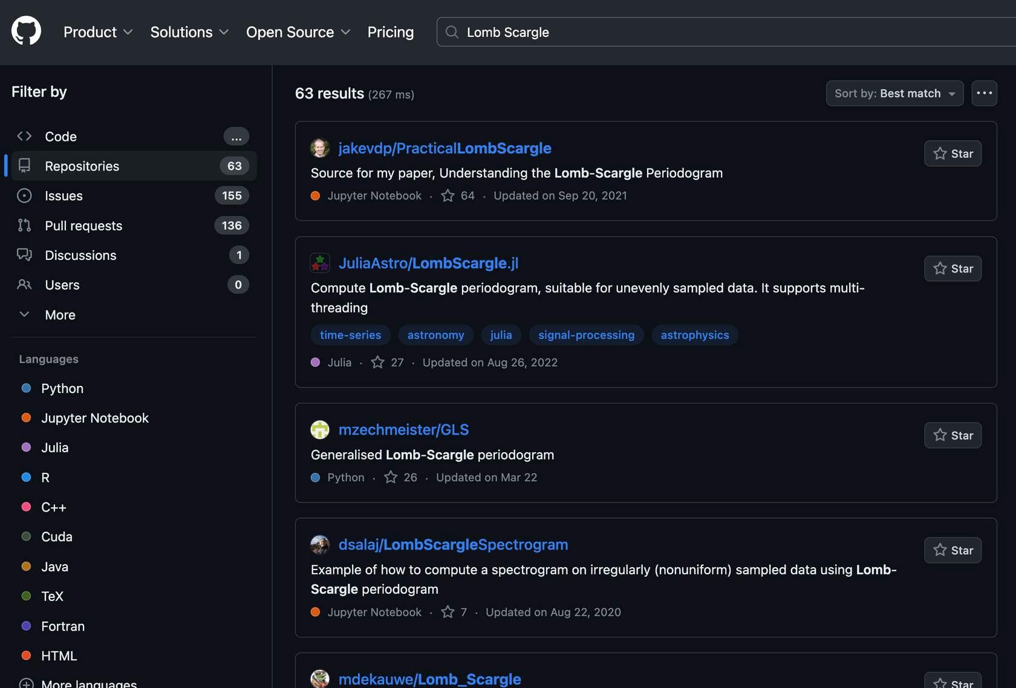Click 'Updated on Mar 22' text
The height and width of the screenshot is (688, 1016).
[x=486, y=478]
